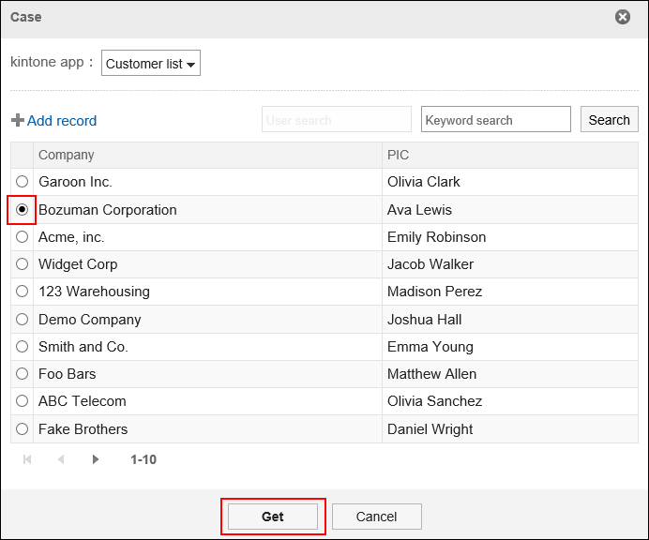Viewport: 649px width, 540px height.
Task: Jump to first page arrow
Action: pyautogui.click(x=27, y=459)
